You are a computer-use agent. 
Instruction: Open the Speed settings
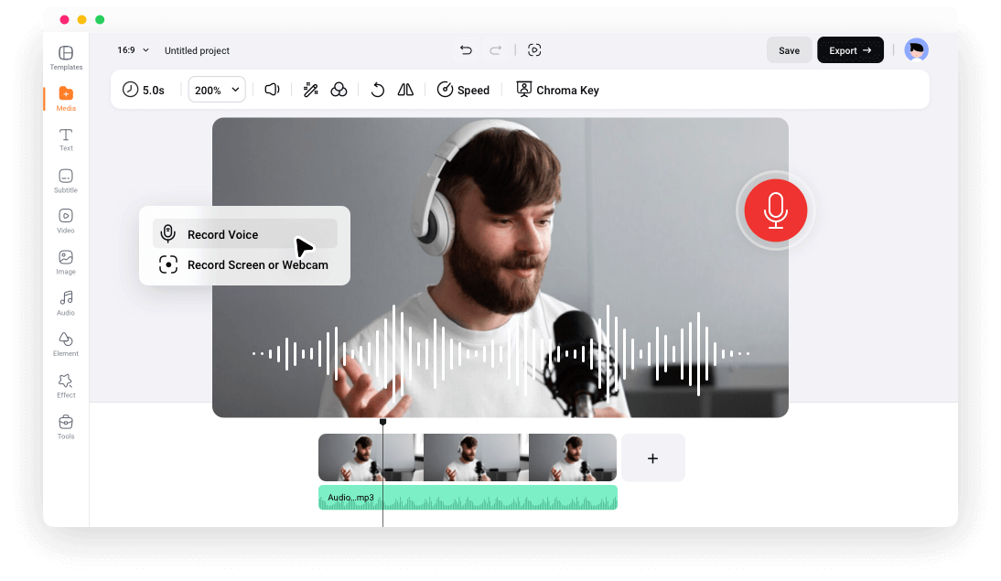(x=463, y=90)
